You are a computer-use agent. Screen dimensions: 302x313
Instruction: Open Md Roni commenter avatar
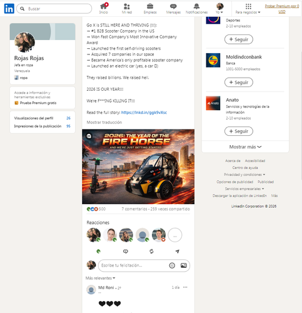(x=91, y=290)
